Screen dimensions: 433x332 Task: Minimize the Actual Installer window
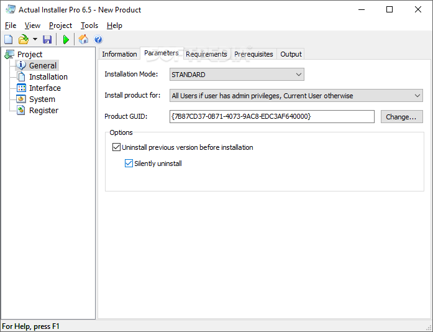coord(362,9)
